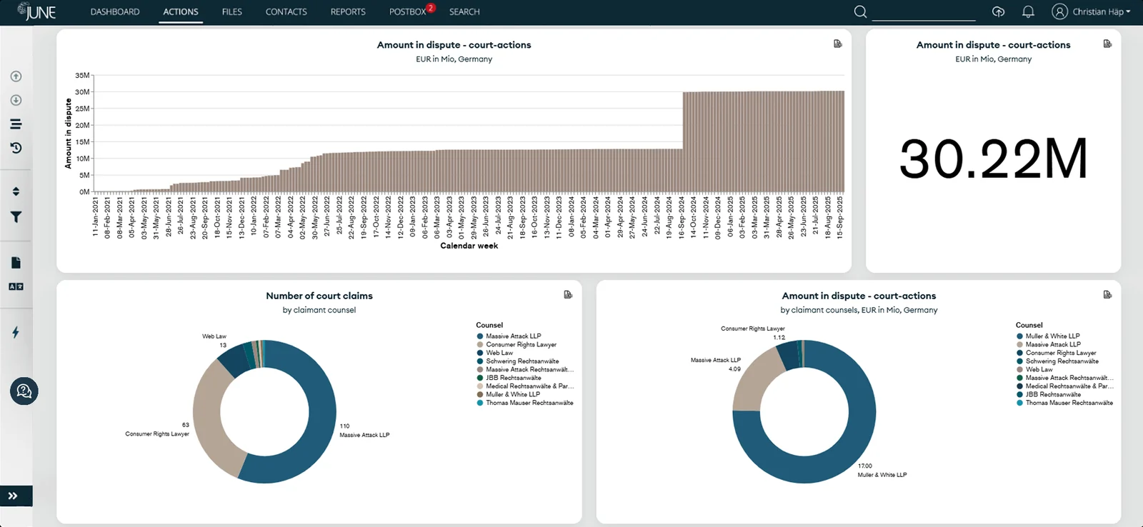Click the circled up-arrow sidebar icon
Image resolution: width=1143 pixels, height=527 pixels.
pyautogui.click(x=16, y=76)
